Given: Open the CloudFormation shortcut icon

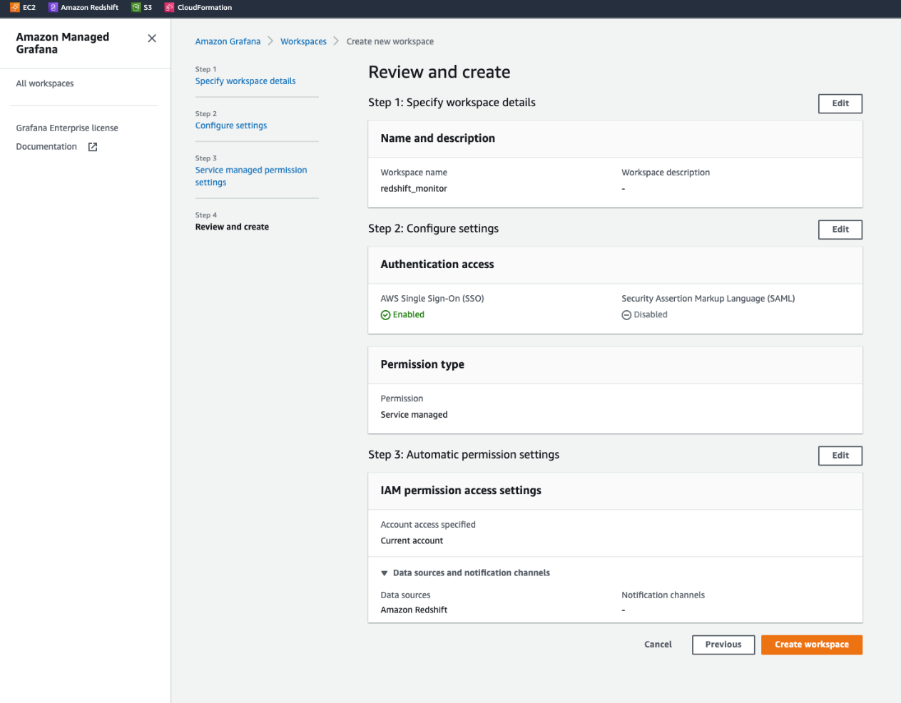Looking at the screenshot, I should (169, 7).
